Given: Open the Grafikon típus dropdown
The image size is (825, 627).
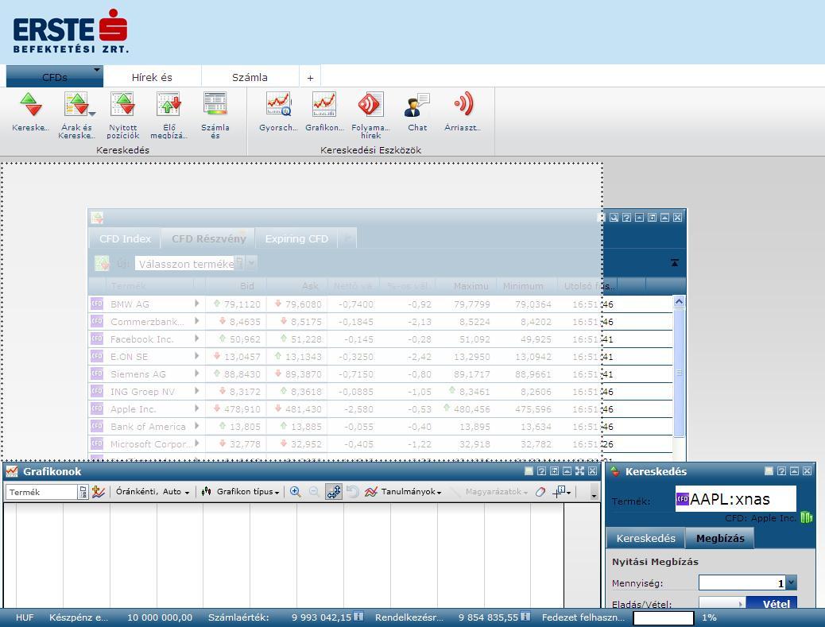Looking at the screenshot, I should pyautogui.click(x=241, y=492).
